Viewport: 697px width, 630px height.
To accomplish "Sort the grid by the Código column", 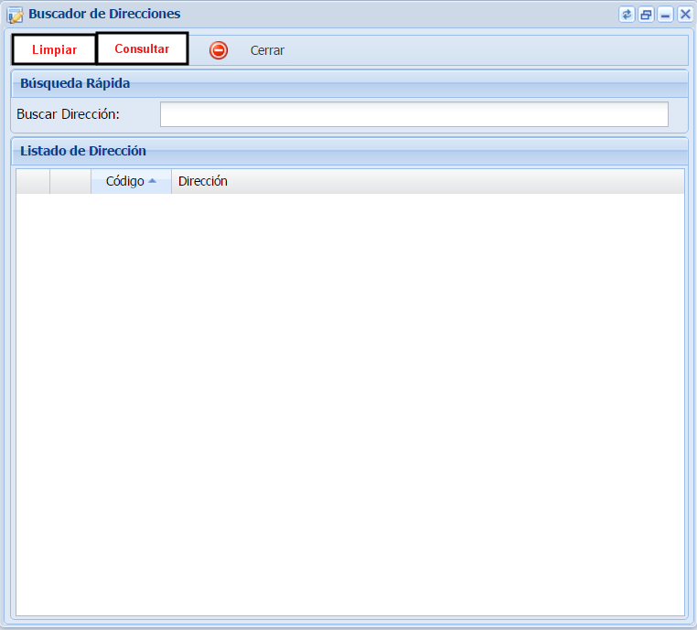I will 124,181.
